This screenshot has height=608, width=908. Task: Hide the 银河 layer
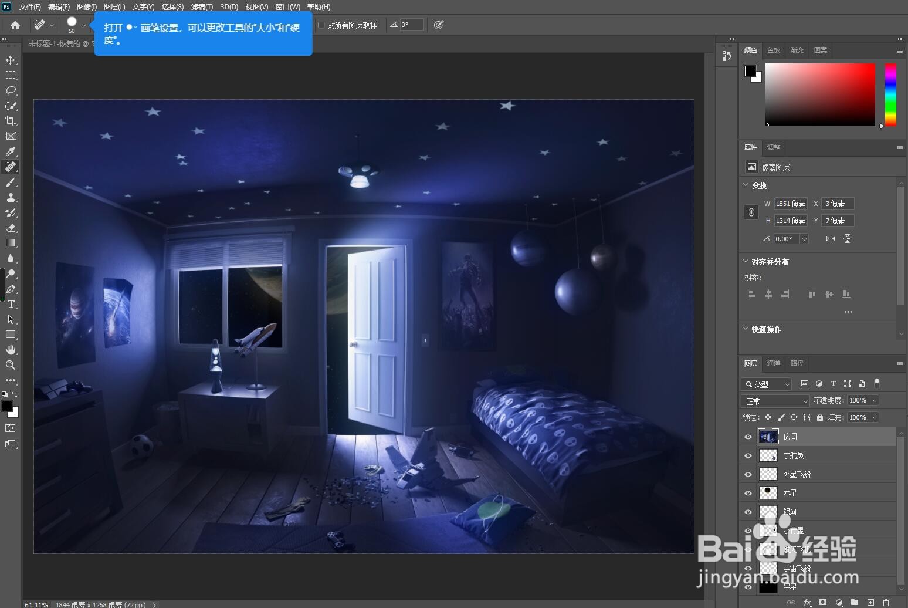point(748,512)
